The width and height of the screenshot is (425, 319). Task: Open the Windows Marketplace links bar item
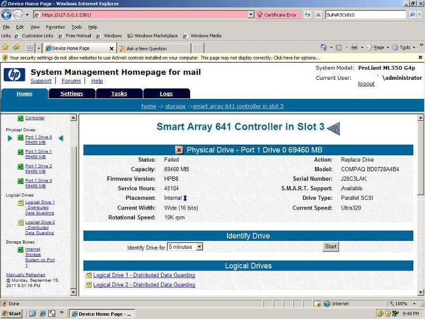click(x=153, y=36)
